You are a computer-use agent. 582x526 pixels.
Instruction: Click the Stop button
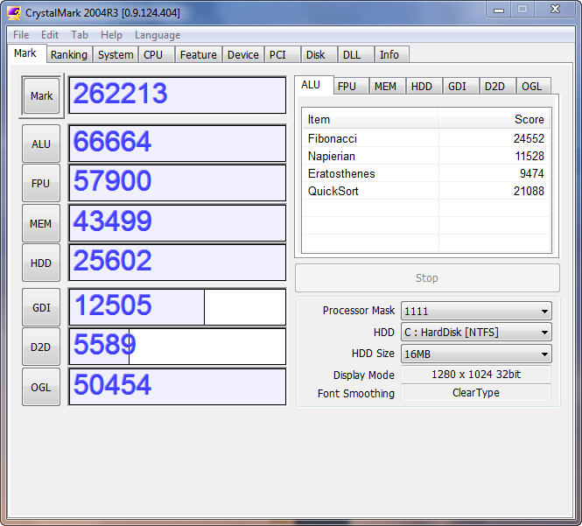pyautogui.click(x=427, y=278)
